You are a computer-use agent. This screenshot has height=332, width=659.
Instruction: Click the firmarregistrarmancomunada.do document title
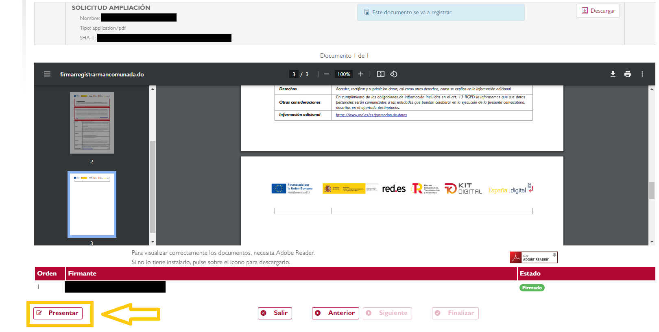coord(102,74)
